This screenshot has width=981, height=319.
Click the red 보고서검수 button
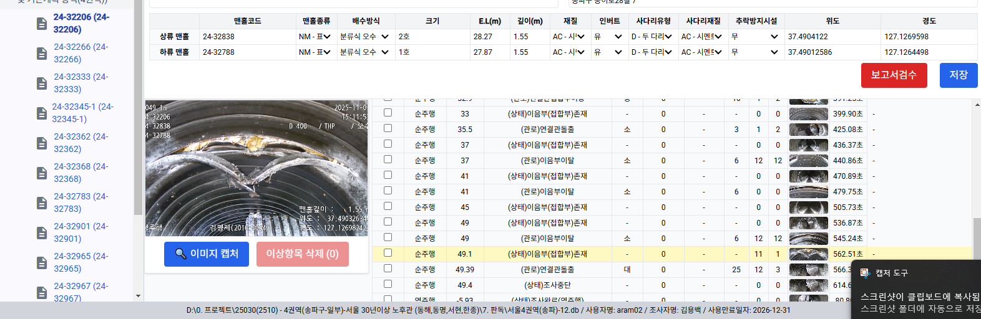[x=894, y=75]
